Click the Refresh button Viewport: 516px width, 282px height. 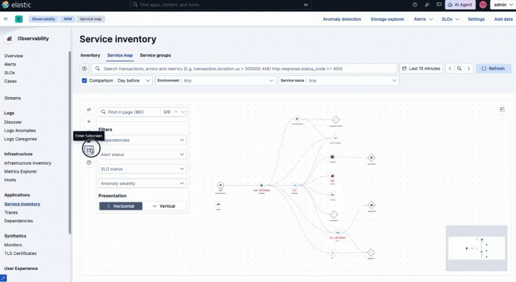493,68
